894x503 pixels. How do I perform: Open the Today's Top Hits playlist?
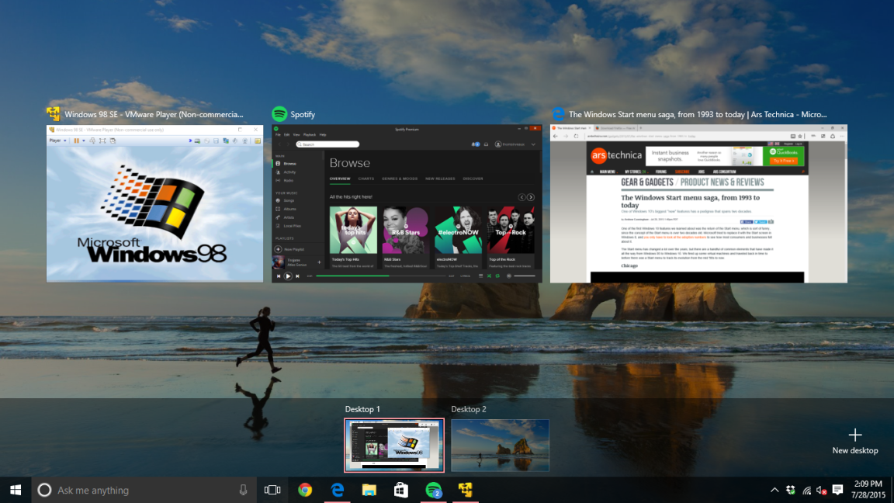tap(353, 230)
